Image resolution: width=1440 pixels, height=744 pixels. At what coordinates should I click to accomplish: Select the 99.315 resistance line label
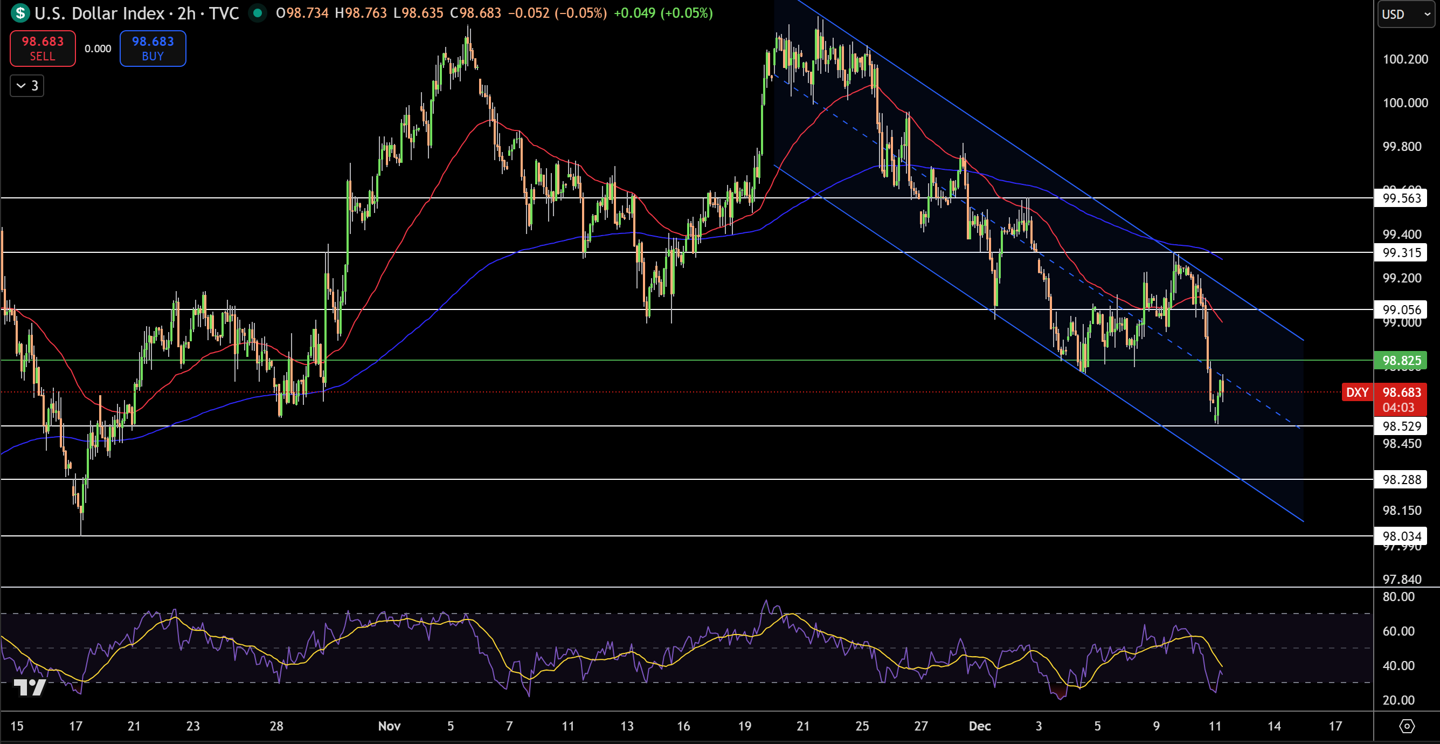pos(1401,252)
